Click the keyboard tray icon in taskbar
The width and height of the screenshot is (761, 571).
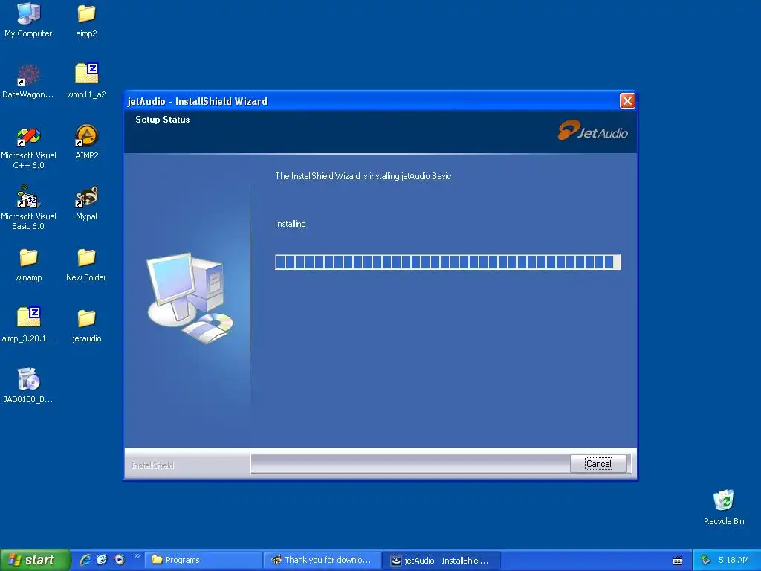click(x=678, y=561)
